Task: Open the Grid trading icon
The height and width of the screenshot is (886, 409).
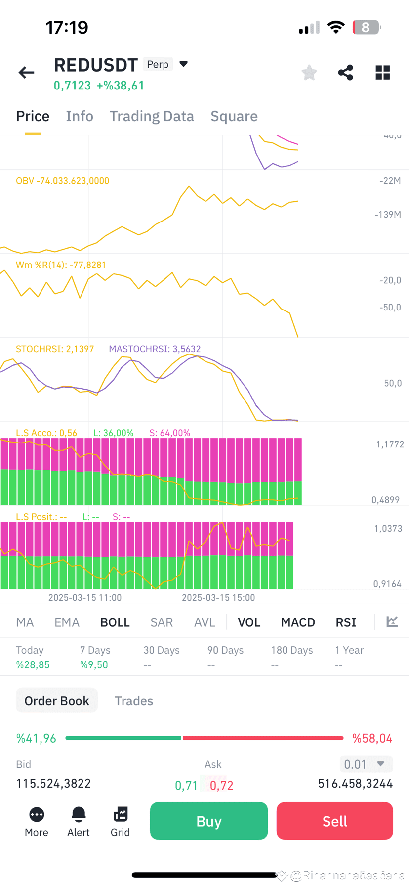Action: point(121,822)
